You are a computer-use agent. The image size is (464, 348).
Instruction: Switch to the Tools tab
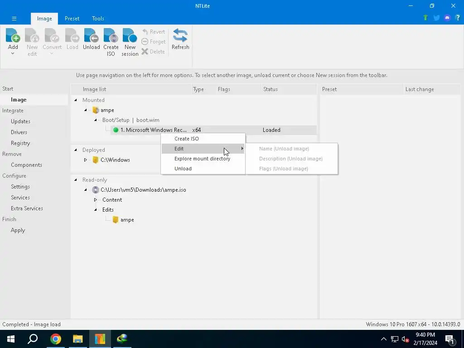98,18
